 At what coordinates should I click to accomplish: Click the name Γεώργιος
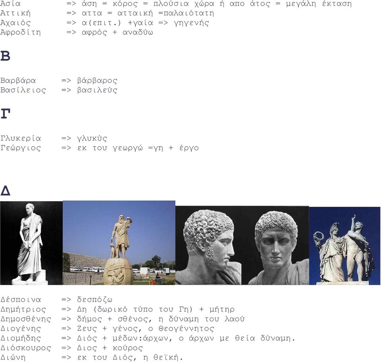(x=21, y=148)
